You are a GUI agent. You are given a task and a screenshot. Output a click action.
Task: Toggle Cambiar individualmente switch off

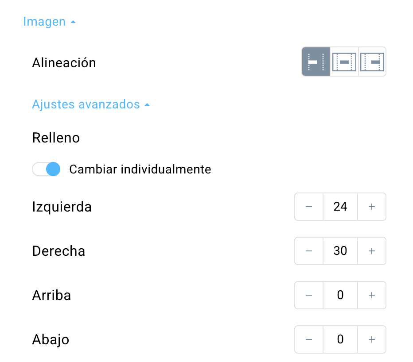click(x=46, y=169)
